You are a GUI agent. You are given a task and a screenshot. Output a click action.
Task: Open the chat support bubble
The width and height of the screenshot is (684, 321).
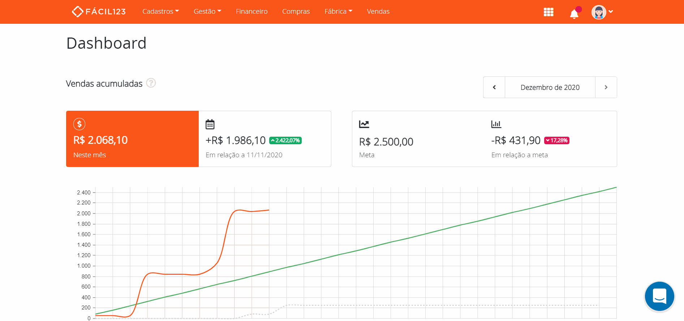click(x=659, y=296)
